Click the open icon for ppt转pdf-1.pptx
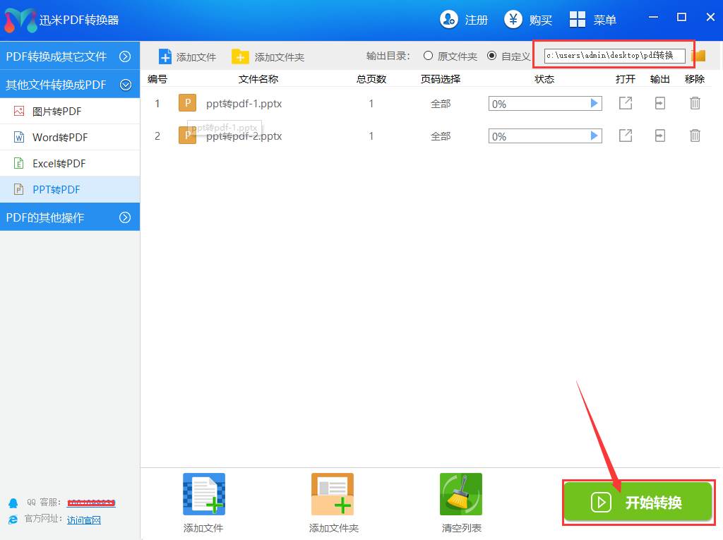The height and width of the screenshot is (540, 723). point(626,104)
